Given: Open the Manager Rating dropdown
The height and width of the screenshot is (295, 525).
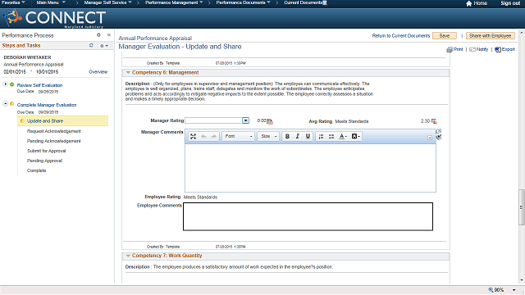Looking at the screenshot, I should coord(245,120).
